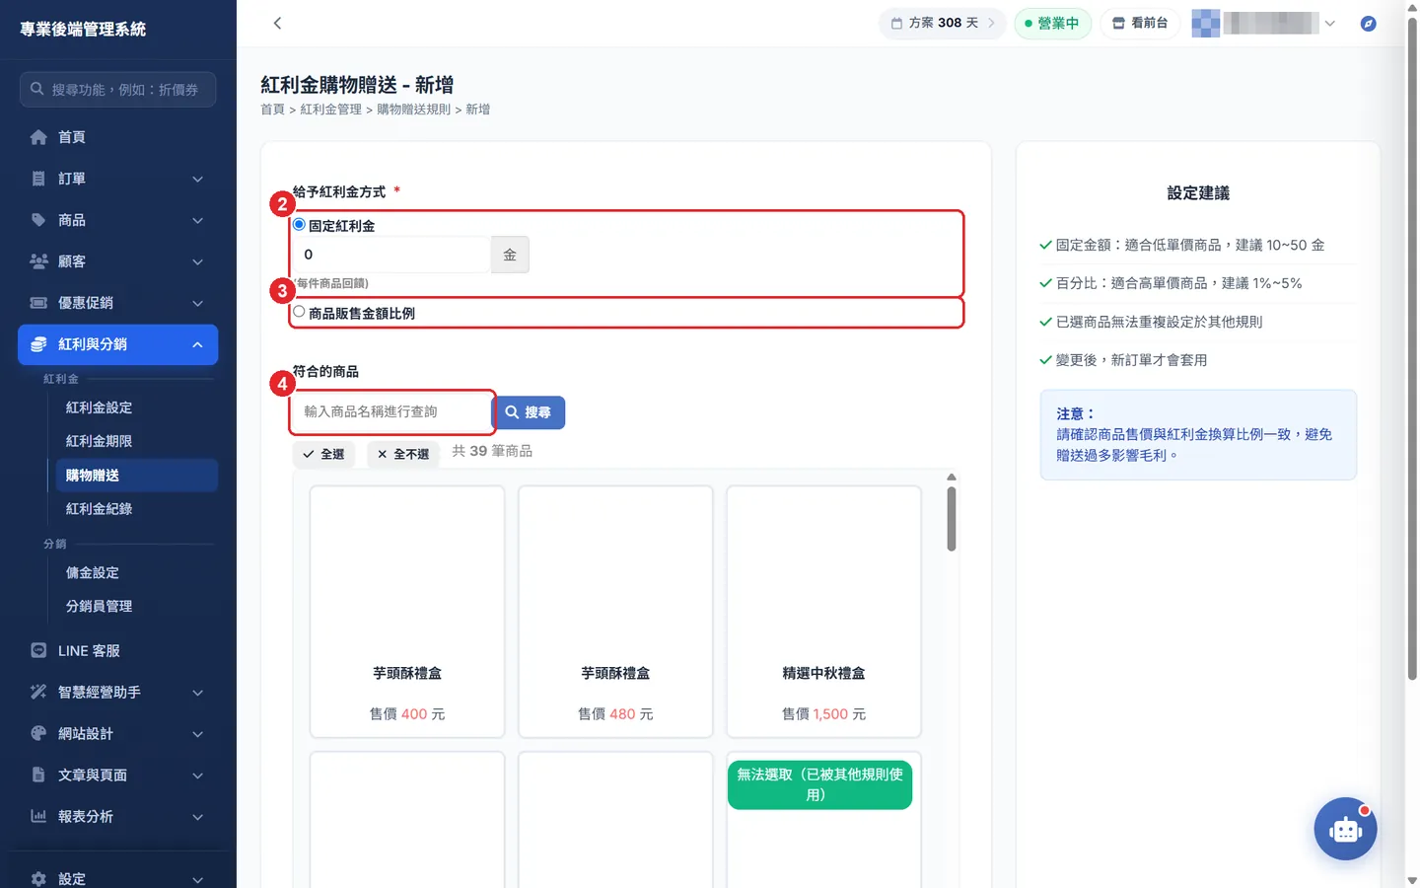Select the 精選中秋禮盒 product card

(823, 612)
